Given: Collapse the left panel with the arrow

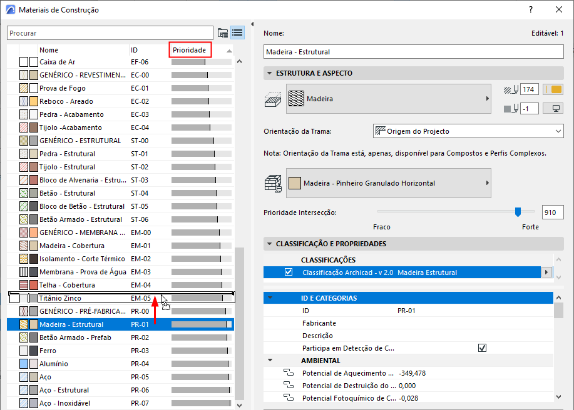Looking at the screenshot, I should [x=252, y=24].
